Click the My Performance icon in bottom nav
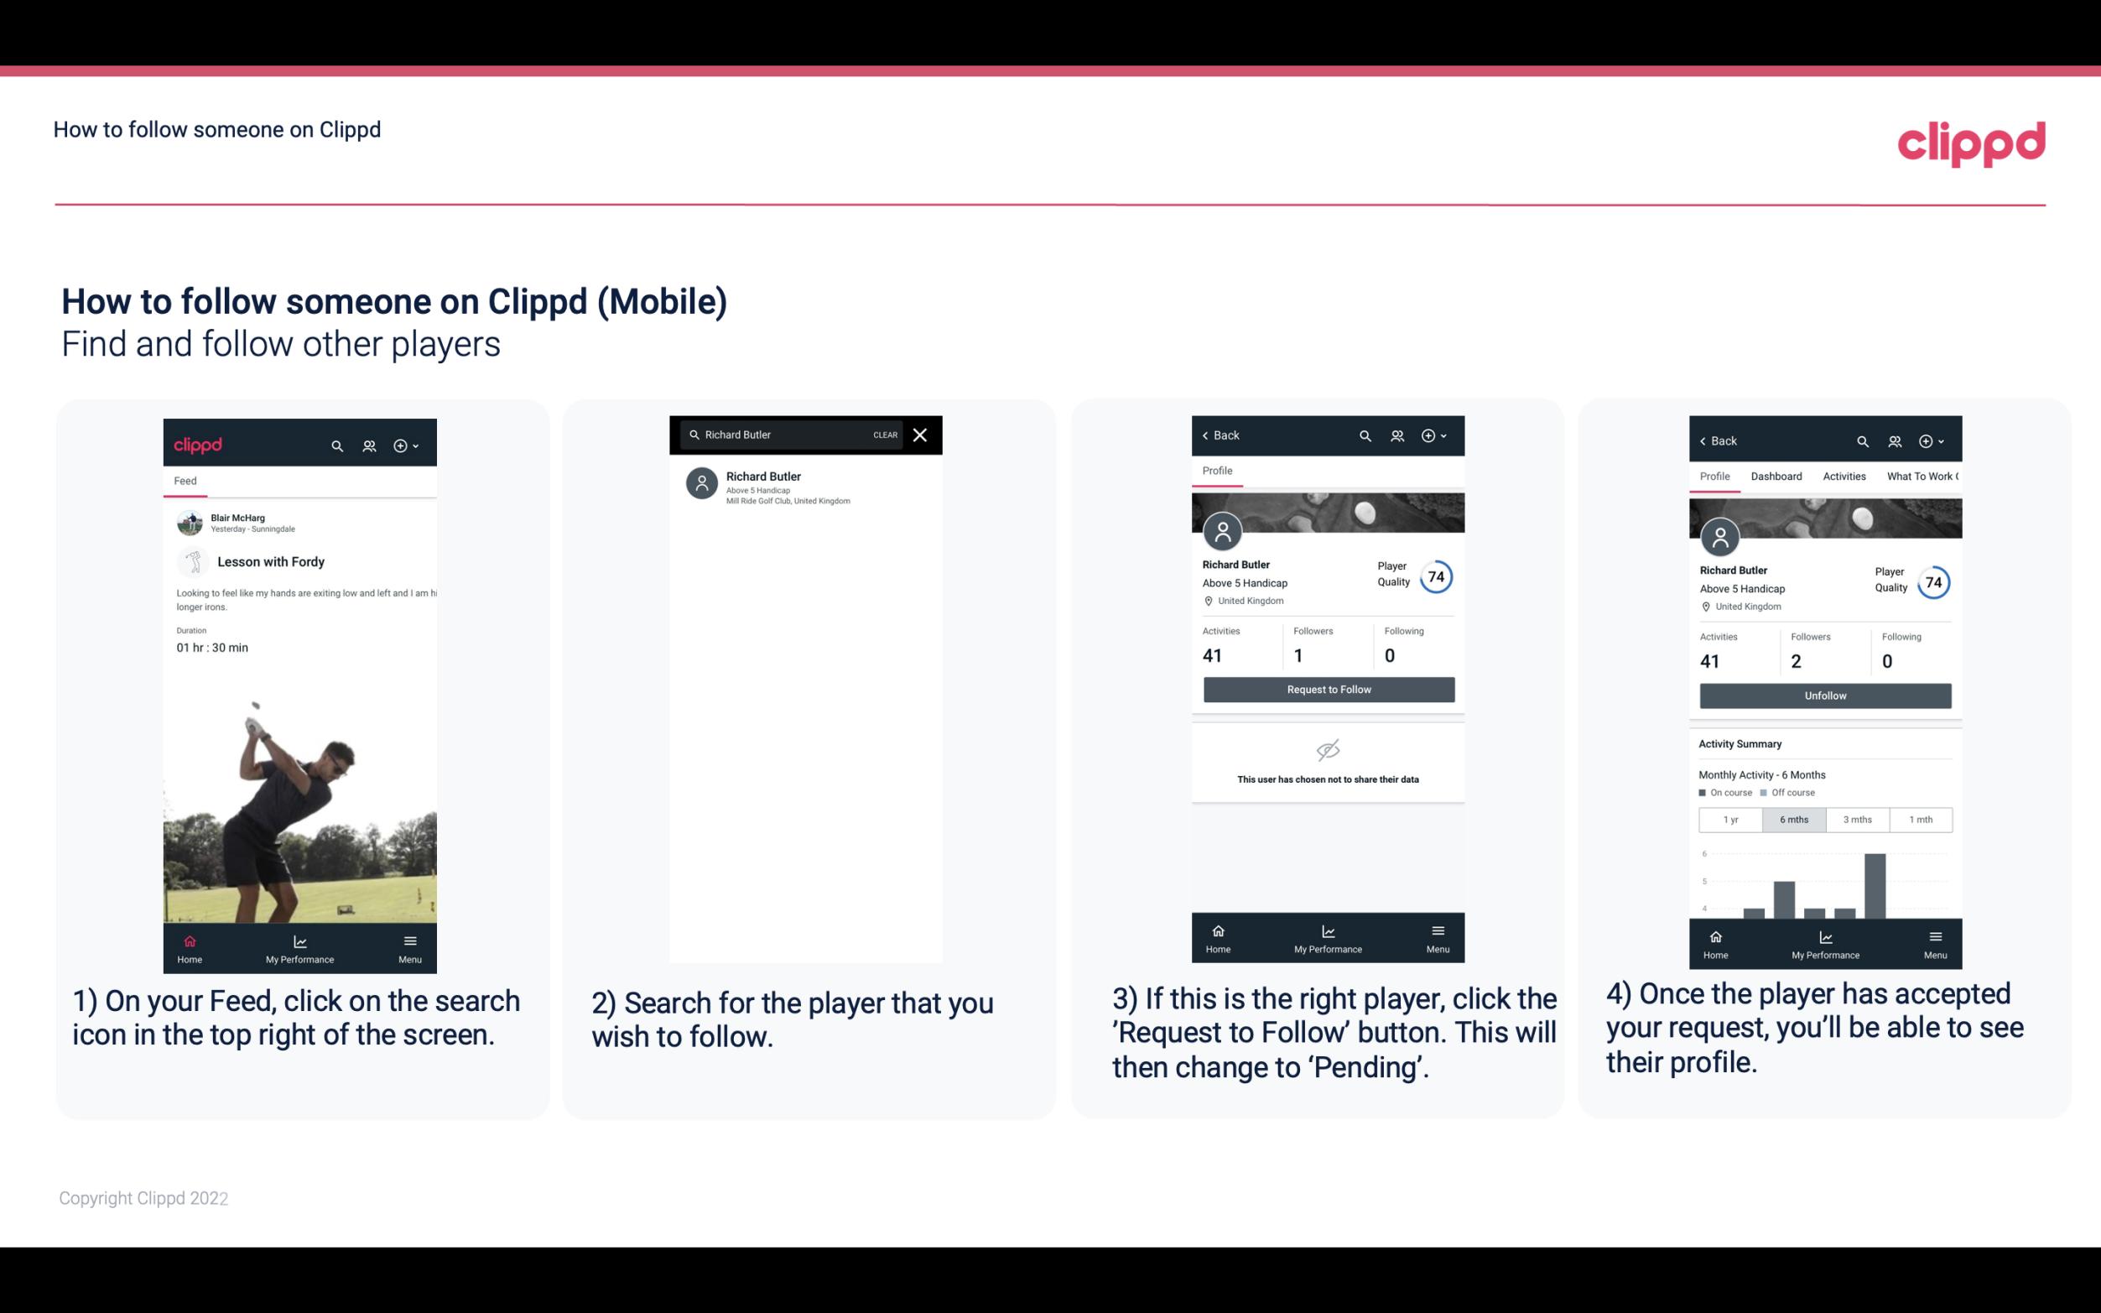The width and height of the screenshot is (2101, 1313). click(301, 940)
